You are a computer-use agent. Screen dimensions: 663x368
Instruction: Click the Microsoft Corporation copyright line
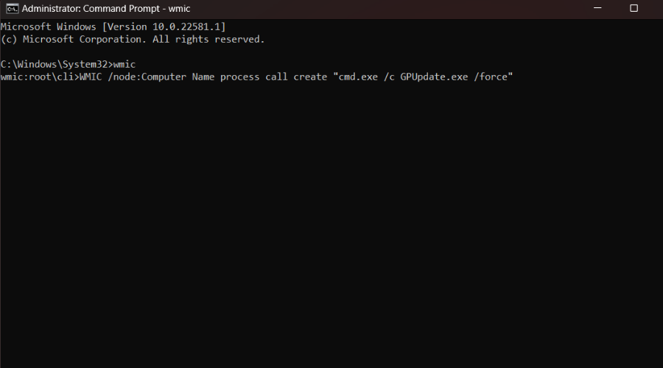[x=132, y=39]
